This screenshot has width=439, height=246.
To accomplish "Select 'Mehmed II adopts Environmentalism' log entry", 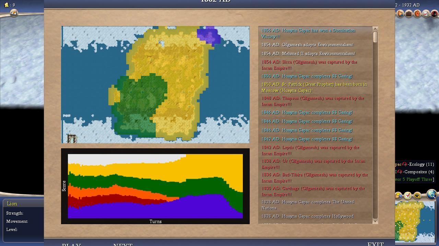I will [315, 54].
